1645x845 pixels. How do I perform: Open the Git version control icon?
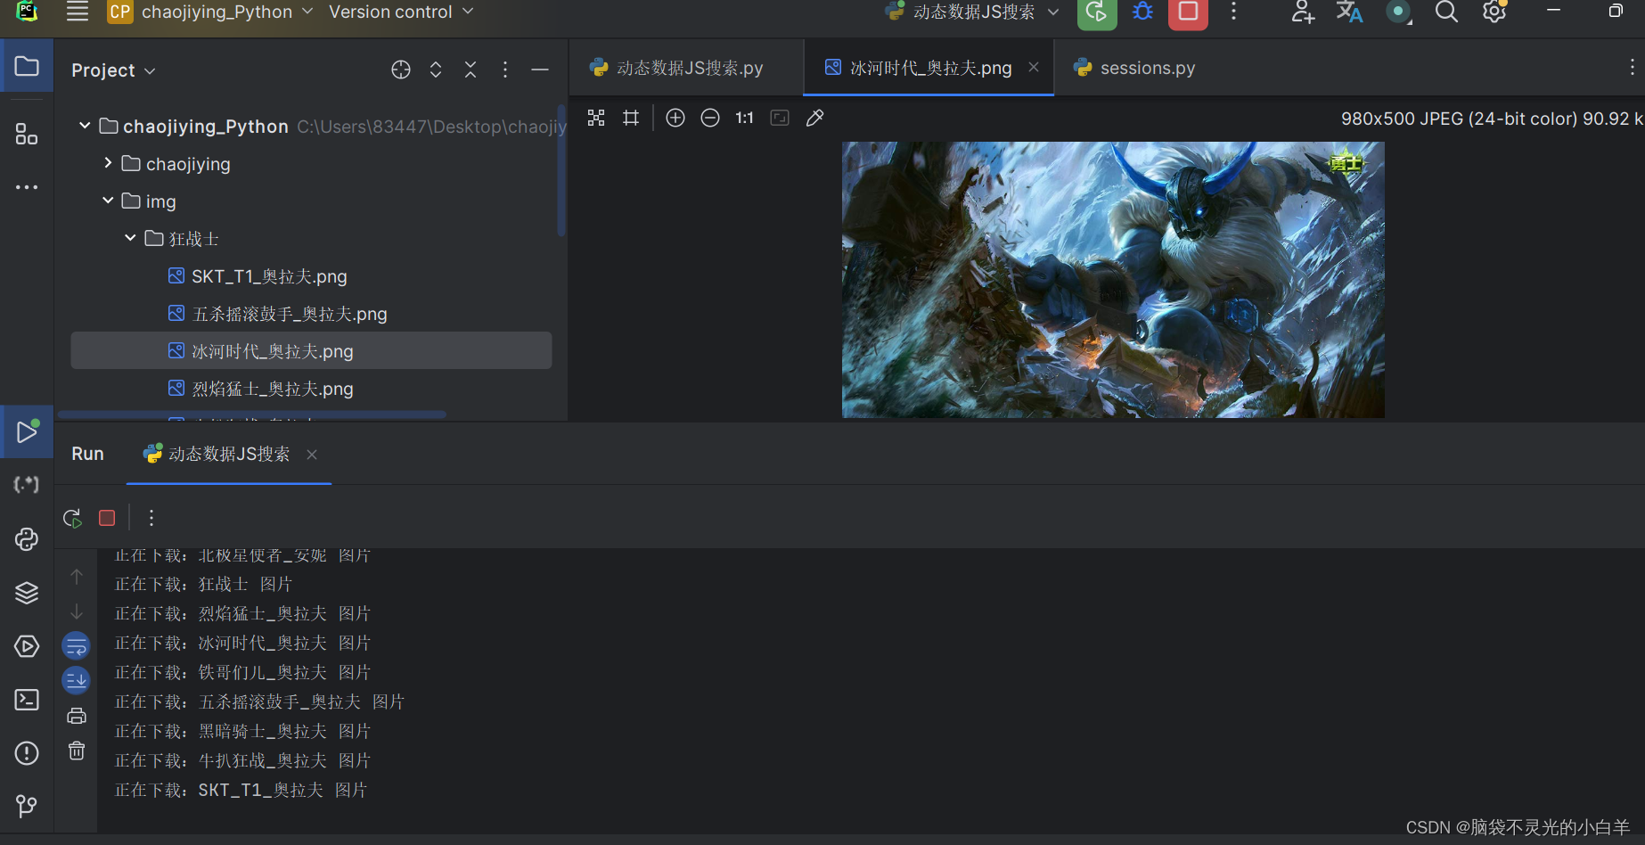27,807
